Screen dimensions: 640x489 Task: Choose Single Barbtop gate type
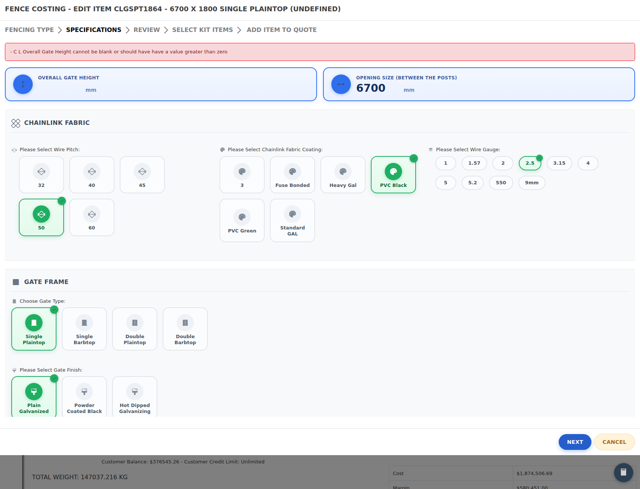point(84,329)
